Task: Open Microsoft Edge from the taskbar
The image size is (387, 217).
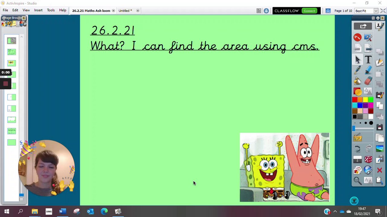Action: click(x=104, y=212)
